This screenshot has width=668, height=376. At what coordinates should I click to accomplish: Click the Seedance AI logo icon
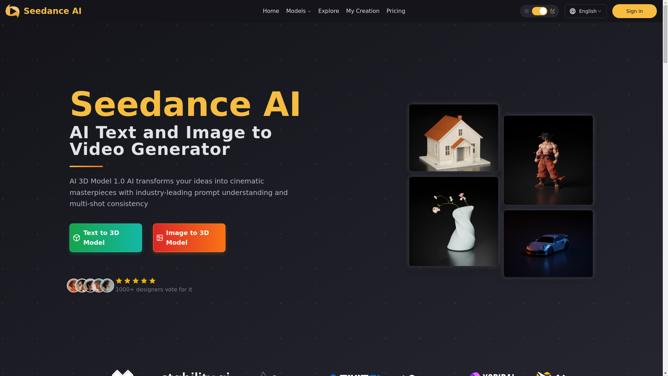click(13, 11)
